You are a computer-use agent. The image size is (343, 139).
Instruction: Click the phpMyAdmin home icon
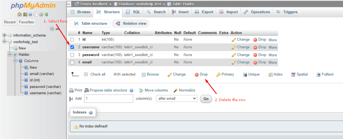[x=19, y=14]
